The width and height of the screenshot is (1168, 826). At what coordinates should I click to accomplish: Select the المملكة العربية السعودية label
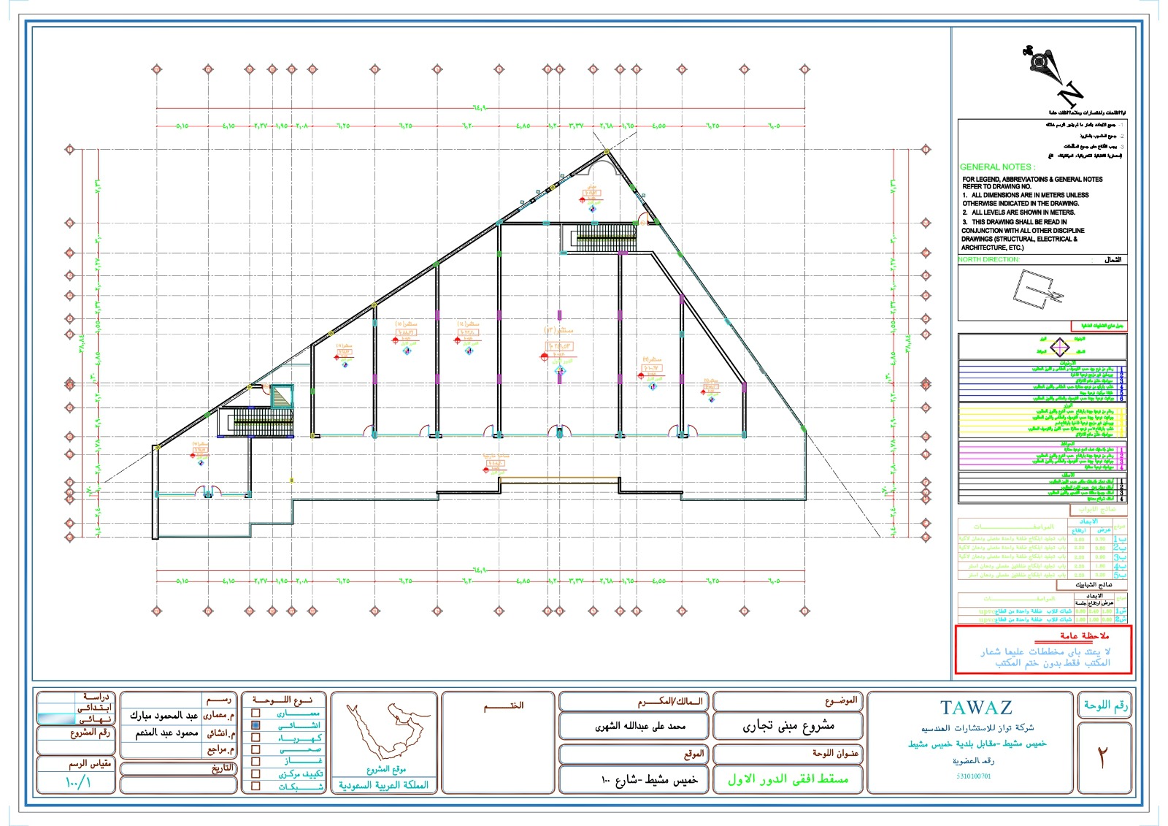tap(384, 785)
